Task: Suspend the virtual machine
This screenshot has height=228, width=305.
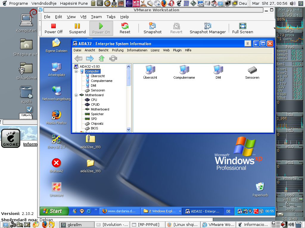Action: point(77,28)
